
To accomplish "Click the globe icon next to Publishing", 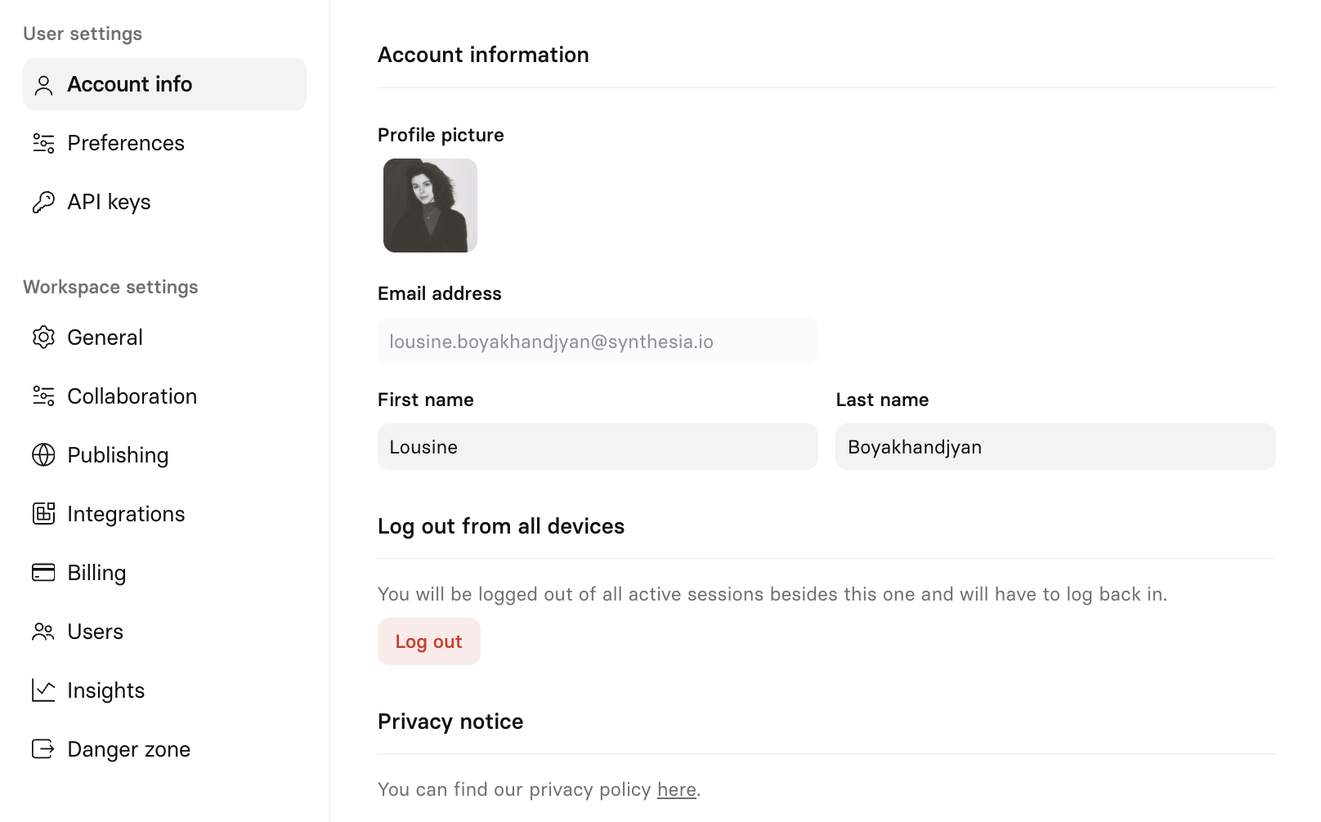I will coord(43,455).
